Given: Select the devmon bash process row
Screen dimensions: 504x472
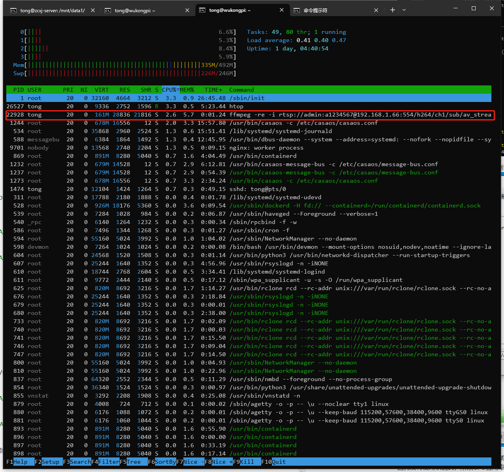Looking at the screenshot, I should 249,247.
